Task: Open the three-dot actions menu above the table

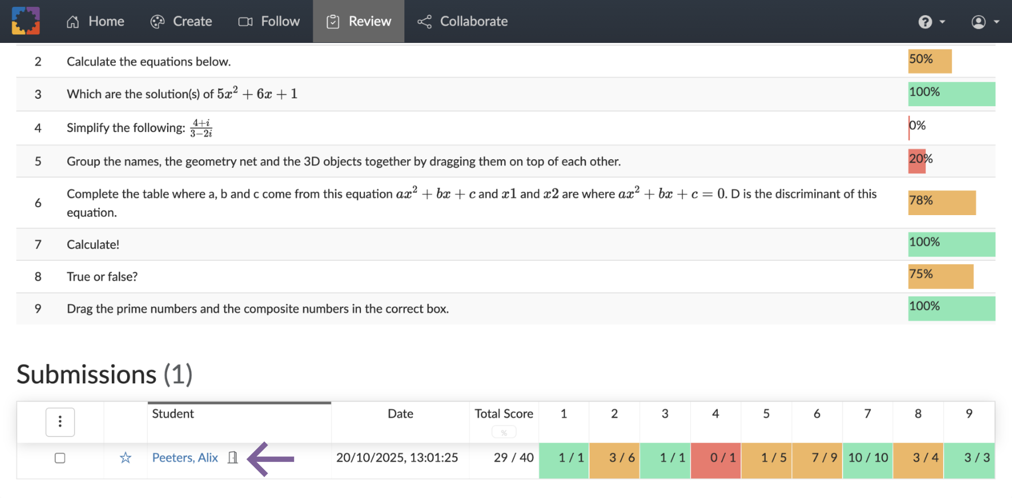Action: (60, 422)
